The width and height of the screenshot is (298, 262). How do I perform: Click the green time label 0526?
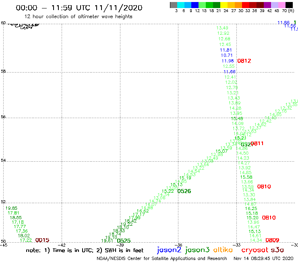pyautogui.click(x=184, y=191)
